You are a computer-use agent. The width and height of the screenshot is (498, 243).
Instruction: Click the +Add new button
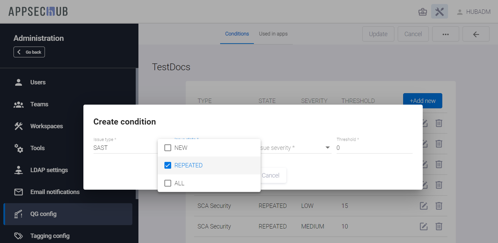click(x=422, y=101)
